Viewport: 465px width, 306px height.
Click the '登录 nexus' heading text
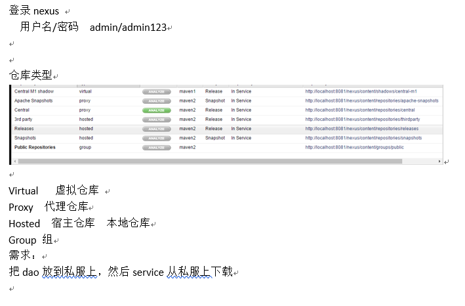click(x=34, y=11)
